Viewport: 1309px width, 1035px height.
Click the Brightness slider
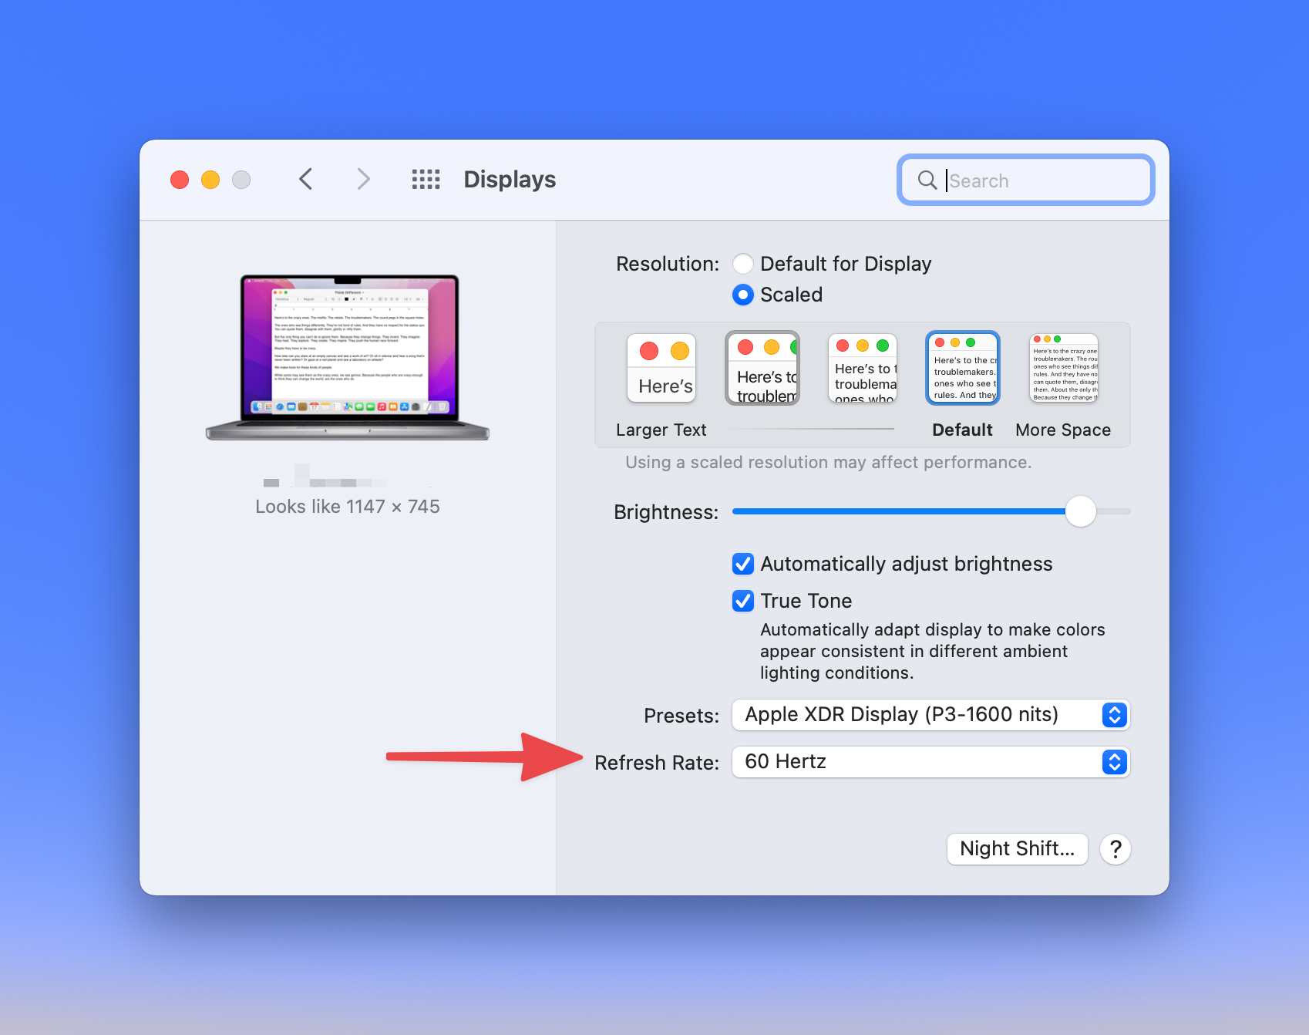coord(931,511)
